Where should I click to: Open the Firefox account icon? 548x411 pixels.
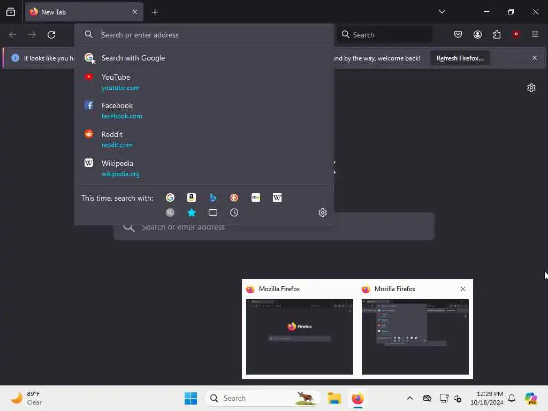click(x=477, y=34)
